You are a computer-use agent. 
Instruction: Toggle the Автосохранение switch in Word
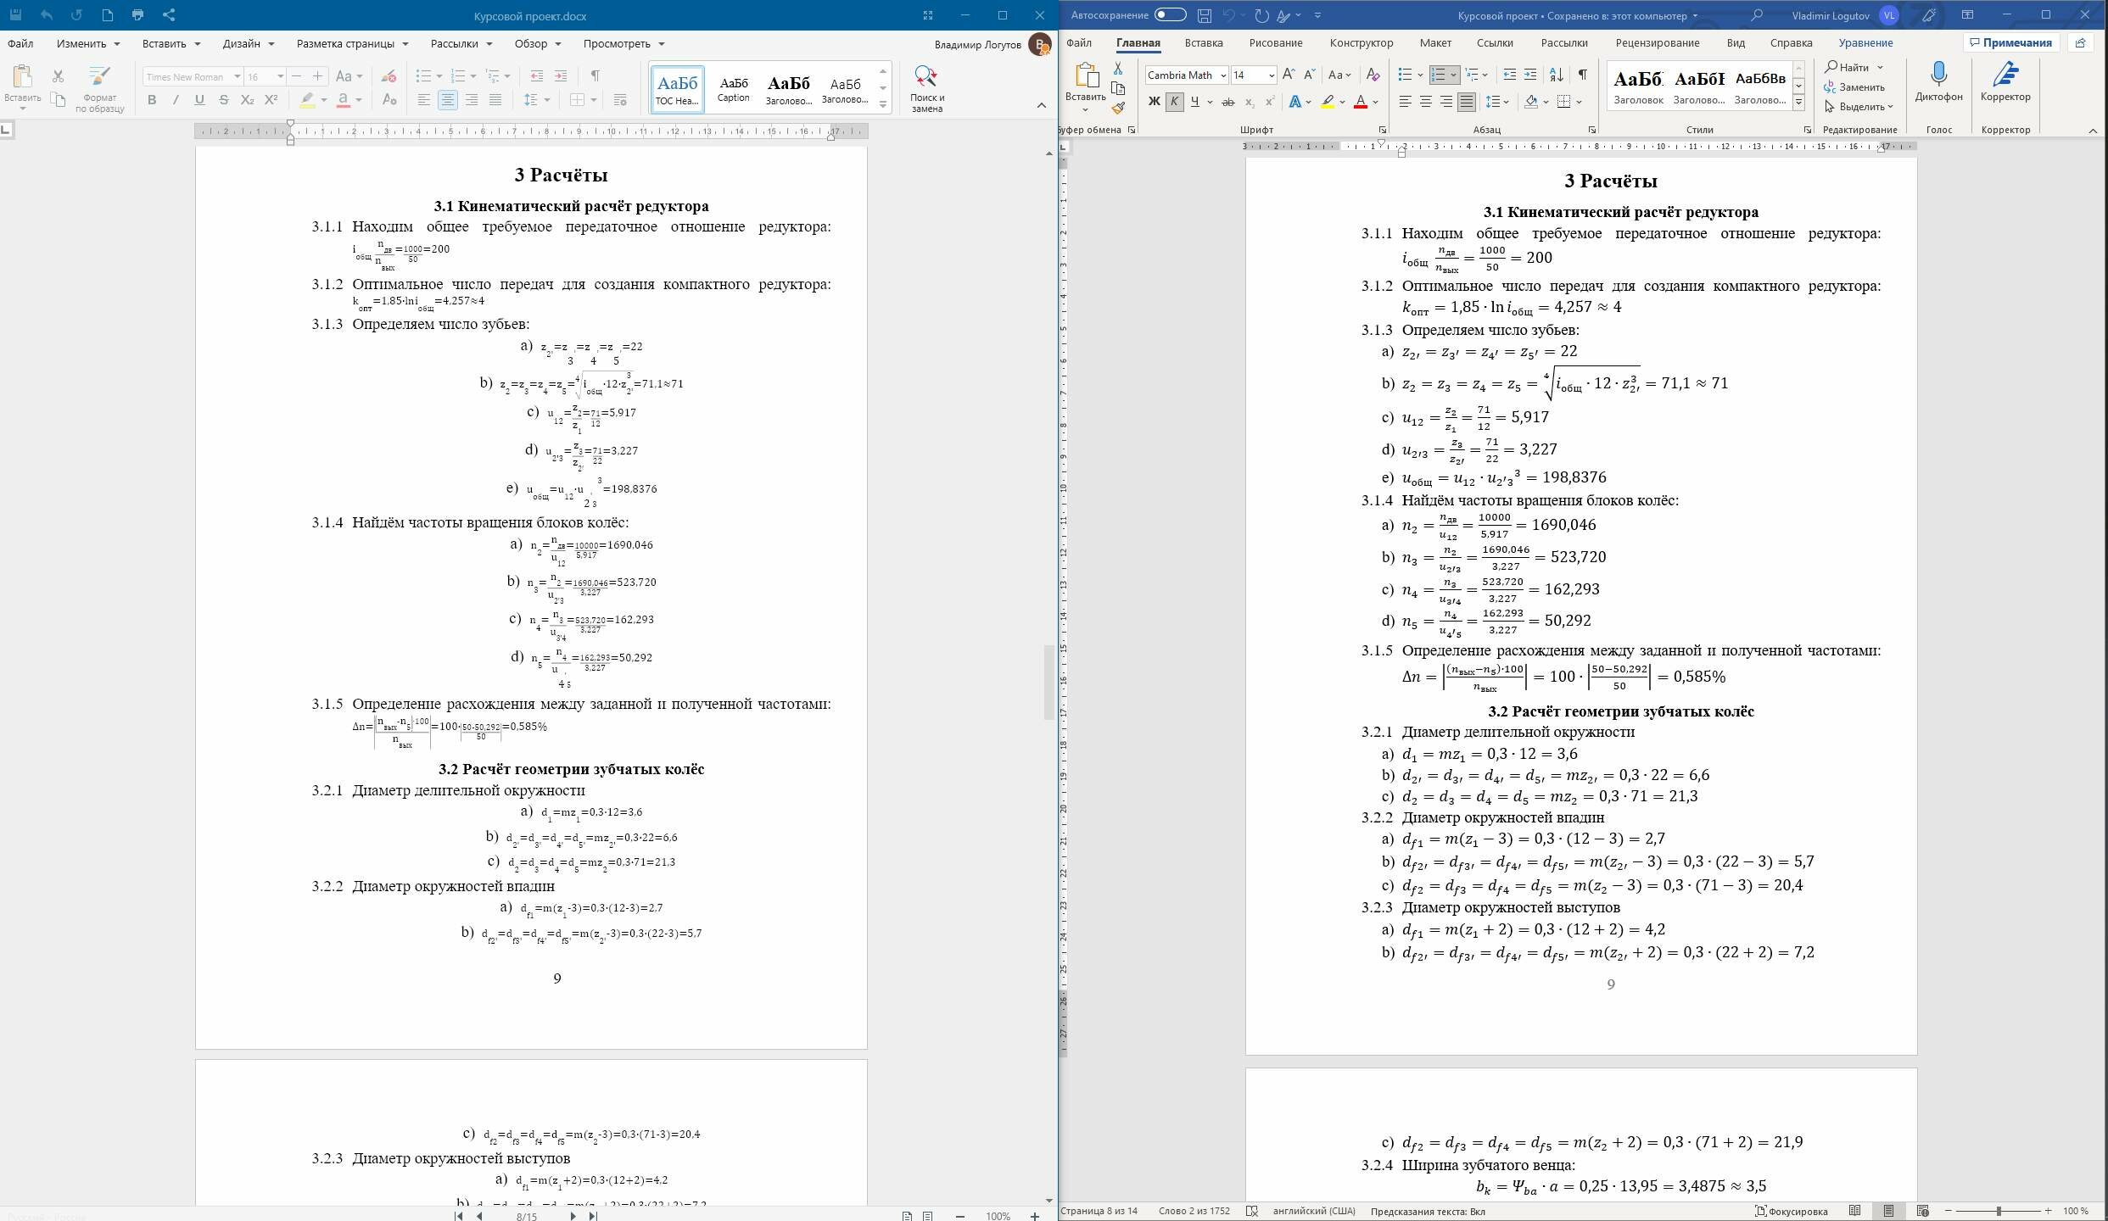pyautogui.click(x=1170, y=15)
